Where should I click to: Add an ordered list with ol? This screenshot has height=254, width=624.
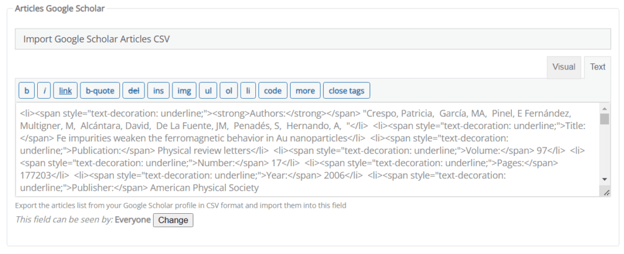click(229, 91)
